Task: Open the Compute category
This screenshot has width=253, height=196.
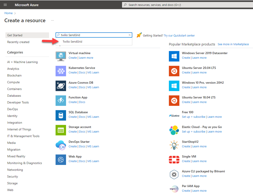Action: pos(13,82)
